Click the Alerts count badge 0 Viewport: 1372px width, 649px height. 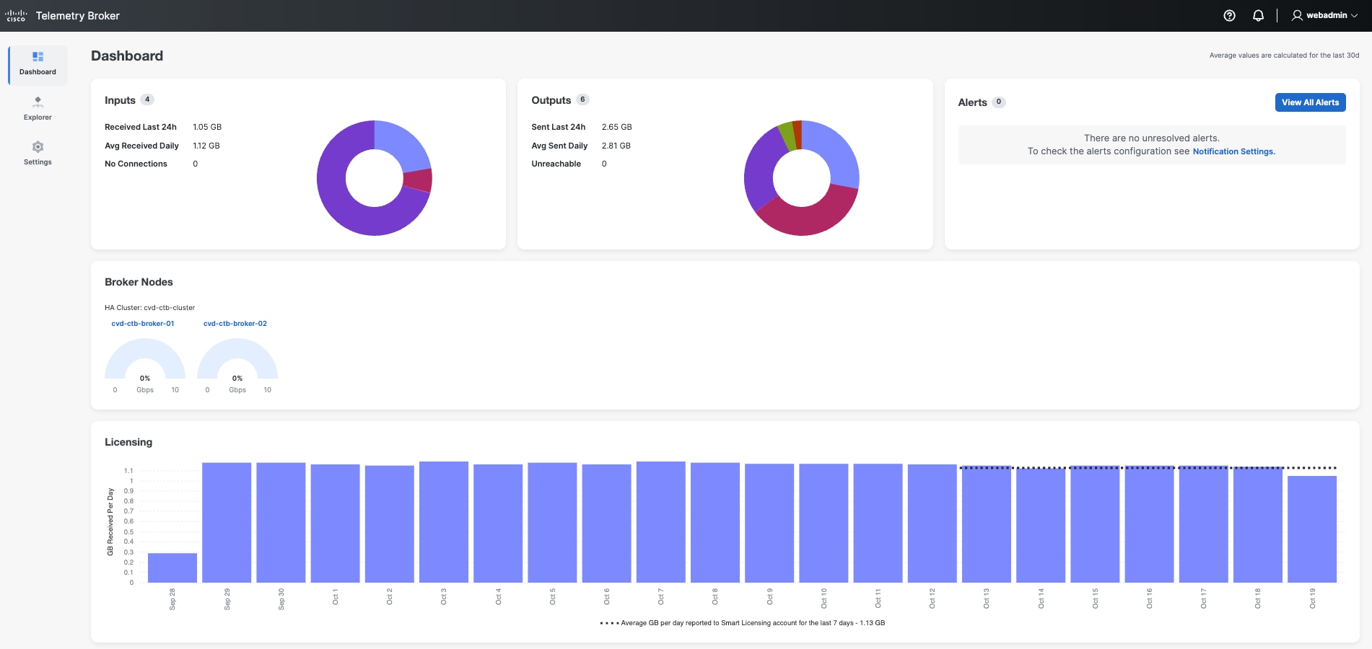coord(999,102)
